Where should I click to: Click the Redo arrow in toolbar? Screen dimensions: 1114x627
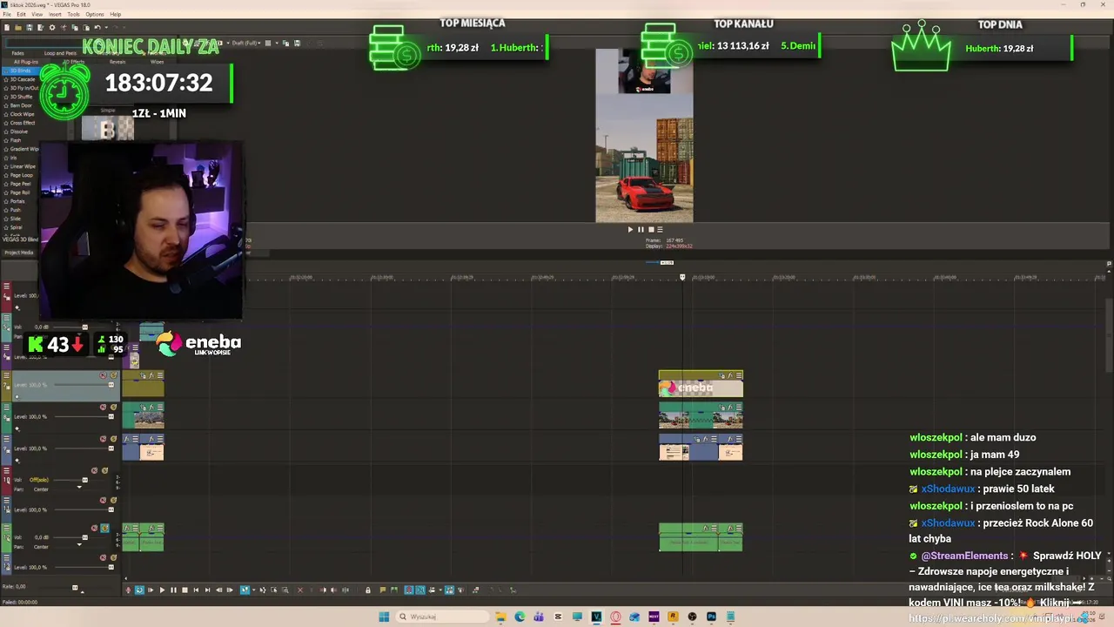[116, 27]
